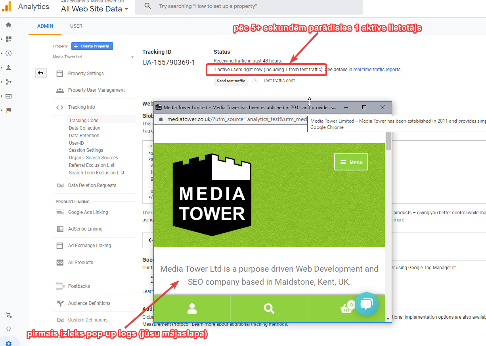Image resolution: width=486 pixels, height=346 pixels.
Task: Open the shopping cart icon in popup footer
Action: (347, 309)
